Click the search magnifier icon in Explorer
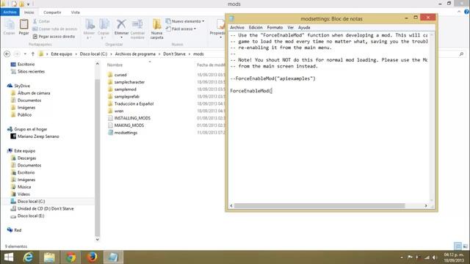Viewport: 470px width, 264px height. [461, 54]
